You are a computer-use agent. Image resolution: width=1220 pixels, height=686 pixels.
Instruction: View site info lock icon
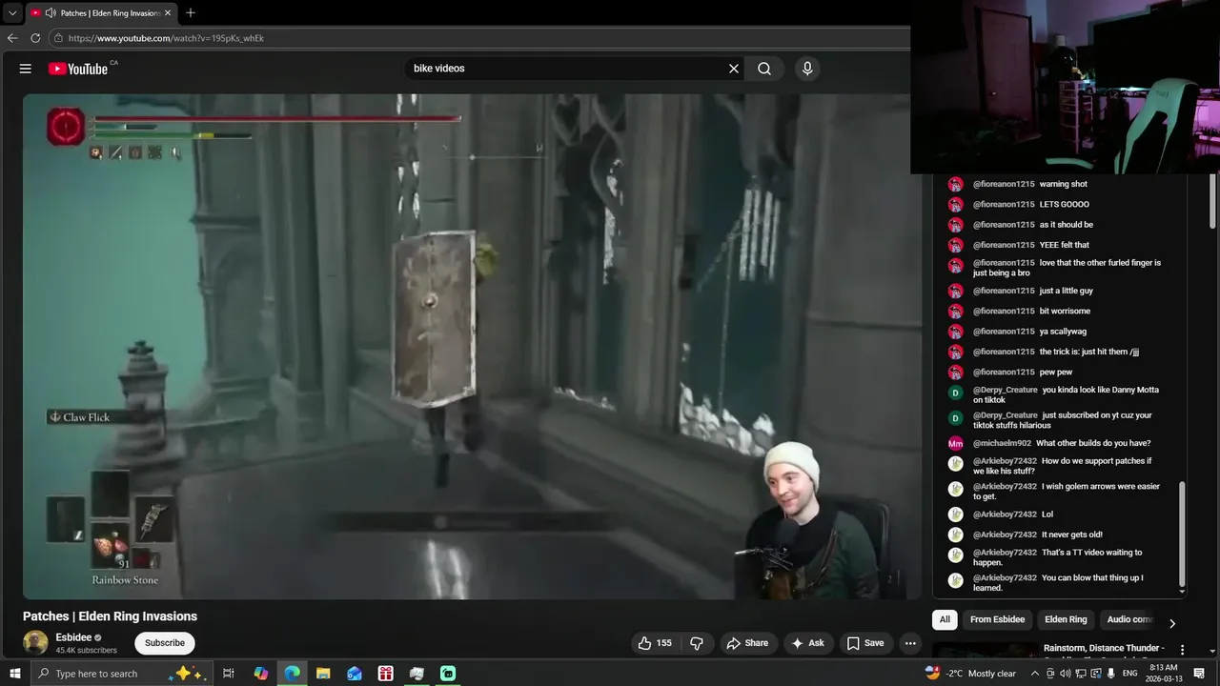pos(58,38)
